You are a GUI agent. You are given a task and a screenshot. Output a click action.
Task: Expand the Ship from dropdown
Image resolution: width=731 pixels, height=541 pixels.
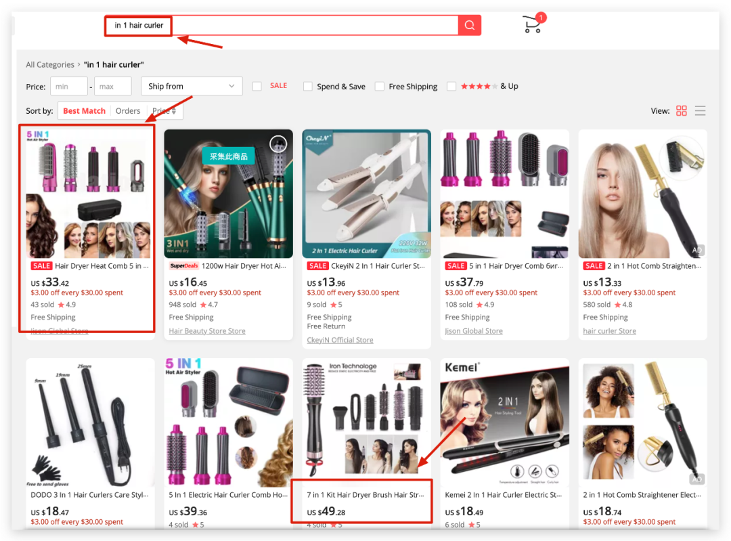click(x=192, y=86)
